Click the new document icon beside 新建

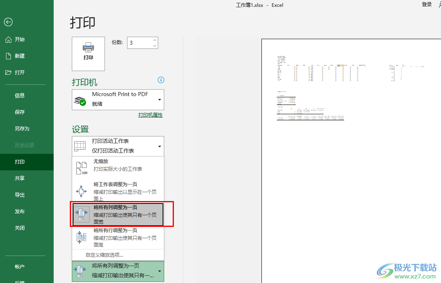click(8, 56)
